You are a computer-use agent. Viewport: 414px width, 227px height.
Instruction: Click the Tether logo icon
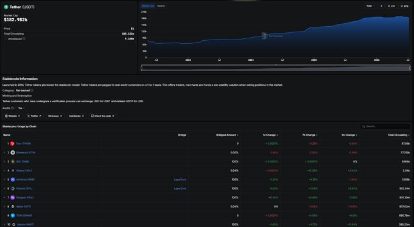point(6,7)
